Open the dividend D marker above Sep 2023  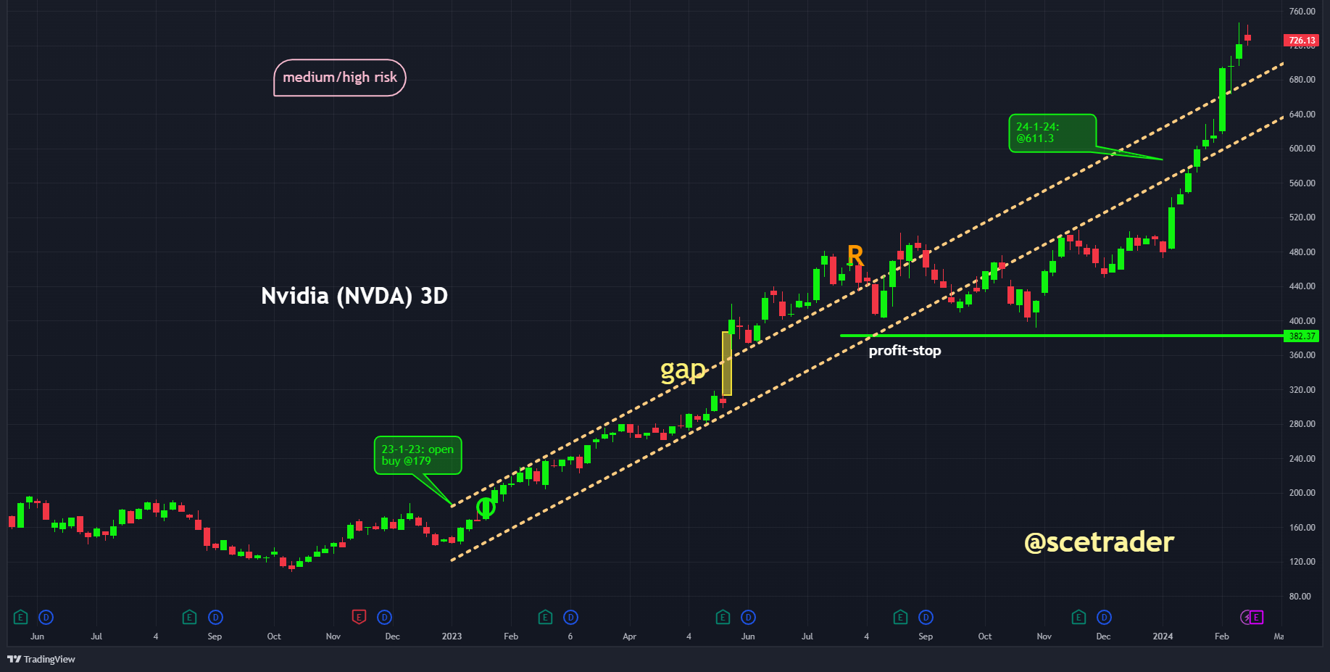point(926,617)
